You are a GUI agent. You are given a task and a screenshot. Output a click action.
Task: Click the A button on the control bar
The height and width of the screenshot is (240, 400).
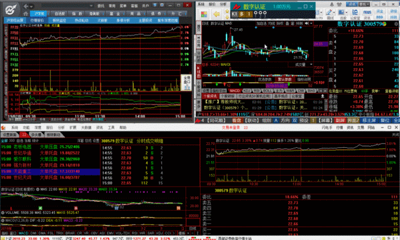pos(276,121)
